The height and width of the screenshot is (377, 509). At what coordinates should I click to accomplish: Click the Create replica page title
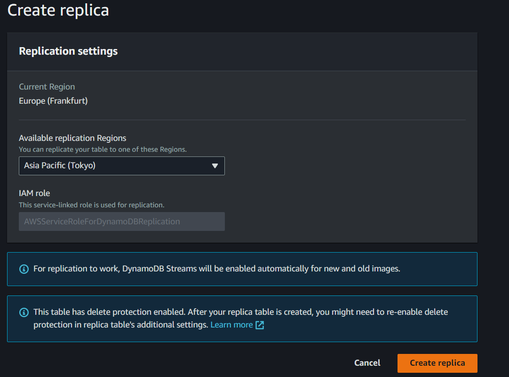[x=58, y=10]
